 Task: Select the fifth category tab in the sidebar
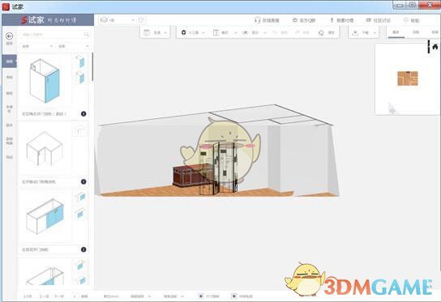point(9,125)
